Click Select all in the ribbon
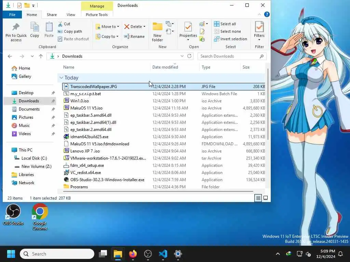 (225, 24)
